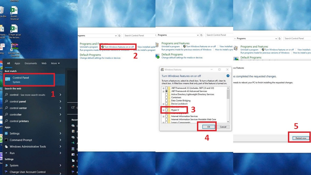Check Active Directory Lightweight Directory Services
Viewport: 311px width, 175px height.
coord(167,94)
